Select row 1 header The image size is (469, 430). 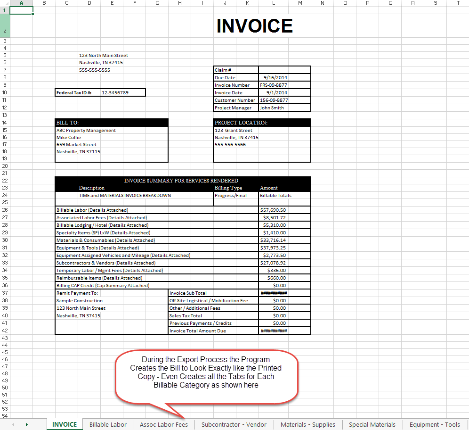pos(5,10)
